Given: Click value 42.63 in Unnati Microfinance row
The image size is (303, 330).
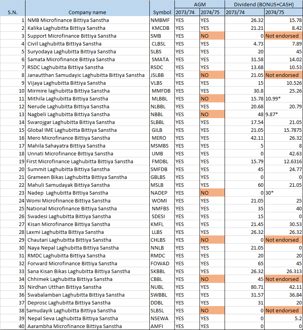Looking at the screenshot, I should 283,154.
